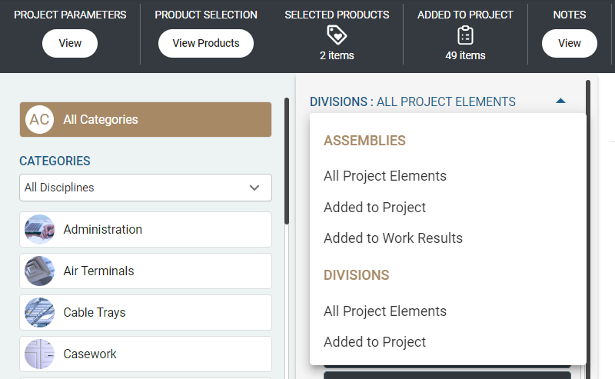Viewport: 615px width, 379px height.
Task: Select All Project Elements under Assemblies
Action: (385, 176)
